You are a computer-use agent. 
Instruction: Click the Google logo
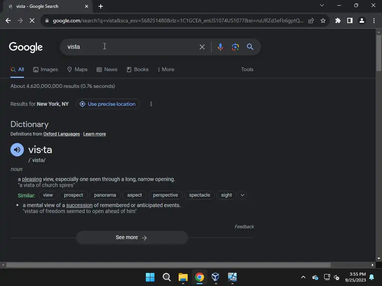click(x=26, y=47)
